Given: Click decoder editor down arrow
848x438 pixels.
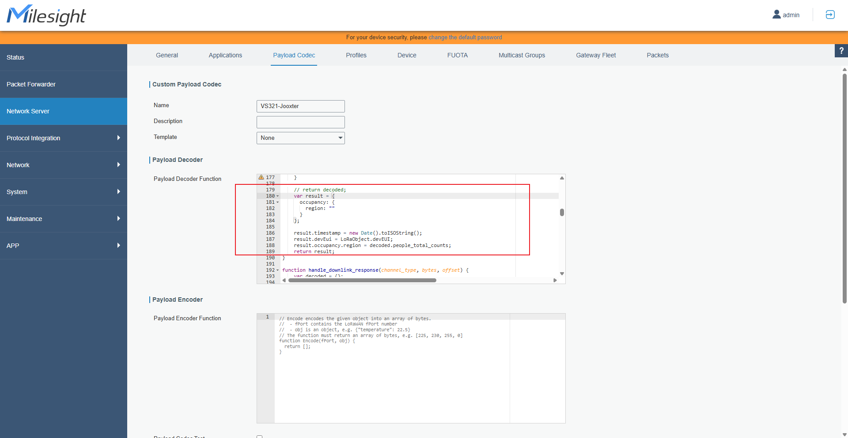Looking at the screenshot, I should click(x=562, y=273).
